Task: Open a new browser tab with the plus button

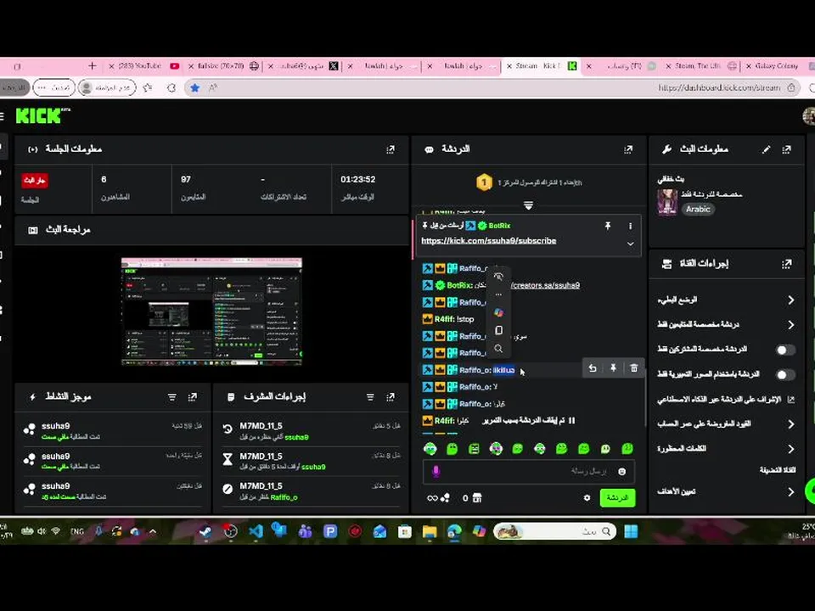Action: click(92, 66)
